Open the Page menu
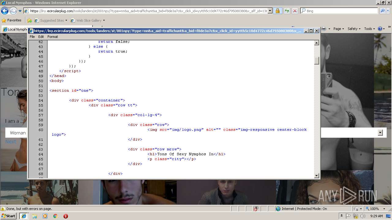 [x=338, y=29]
